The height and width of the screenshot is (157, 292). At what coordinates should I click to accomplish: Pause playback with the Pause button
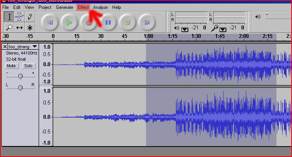click(x=108, y=22)
